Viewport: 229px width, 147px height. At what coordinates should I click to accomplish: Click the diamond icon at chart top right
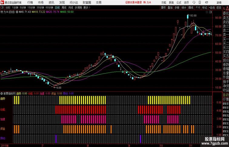[x=207, y=12]
